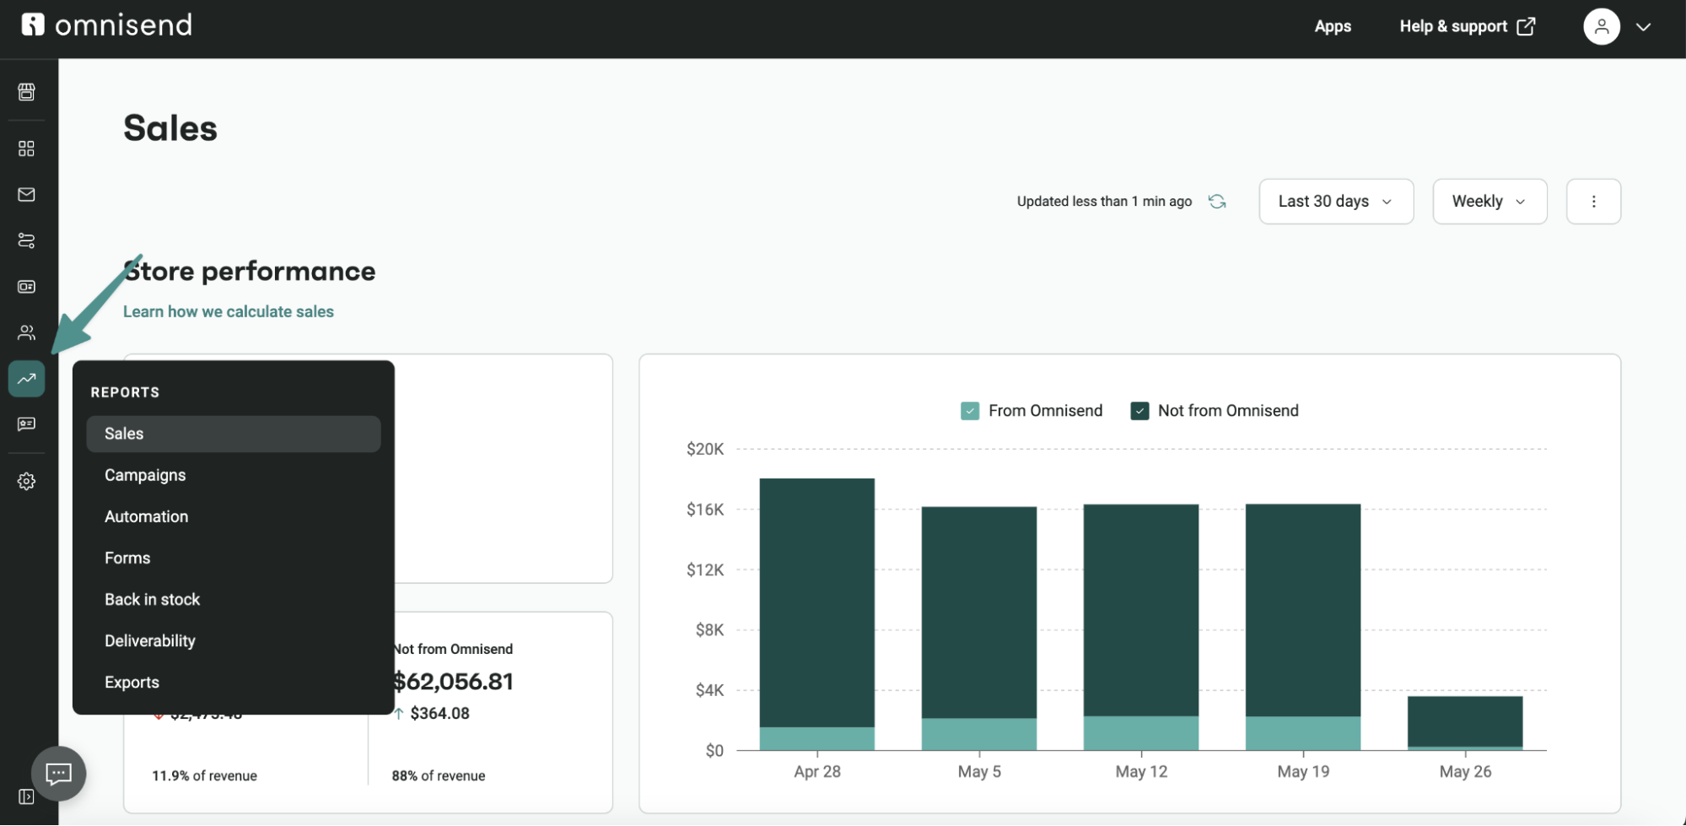Select the dashboard grid icon in the sidebar
This screenshot has width=1686, height=826.
pos(26,148)
